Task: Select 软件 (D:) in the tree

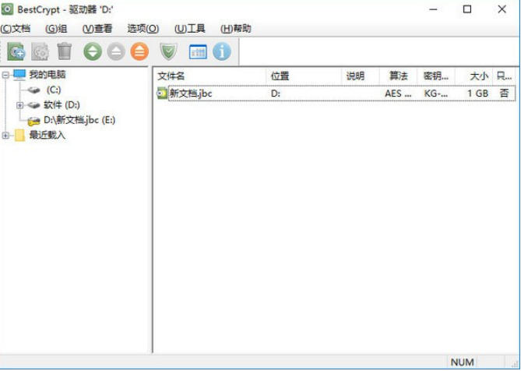Action: 62,105
